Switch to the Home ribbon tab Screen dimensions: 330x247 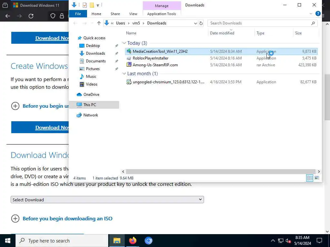tap(96, 14)
